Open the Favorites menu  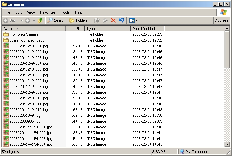(48, 12)
